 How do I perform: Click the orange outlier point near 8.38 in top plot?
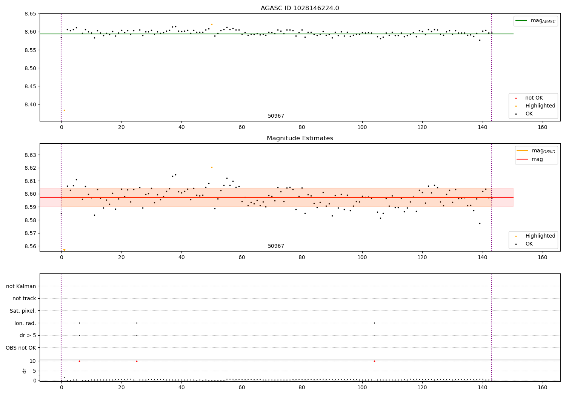pyautogui.click(x=64, y=110)
